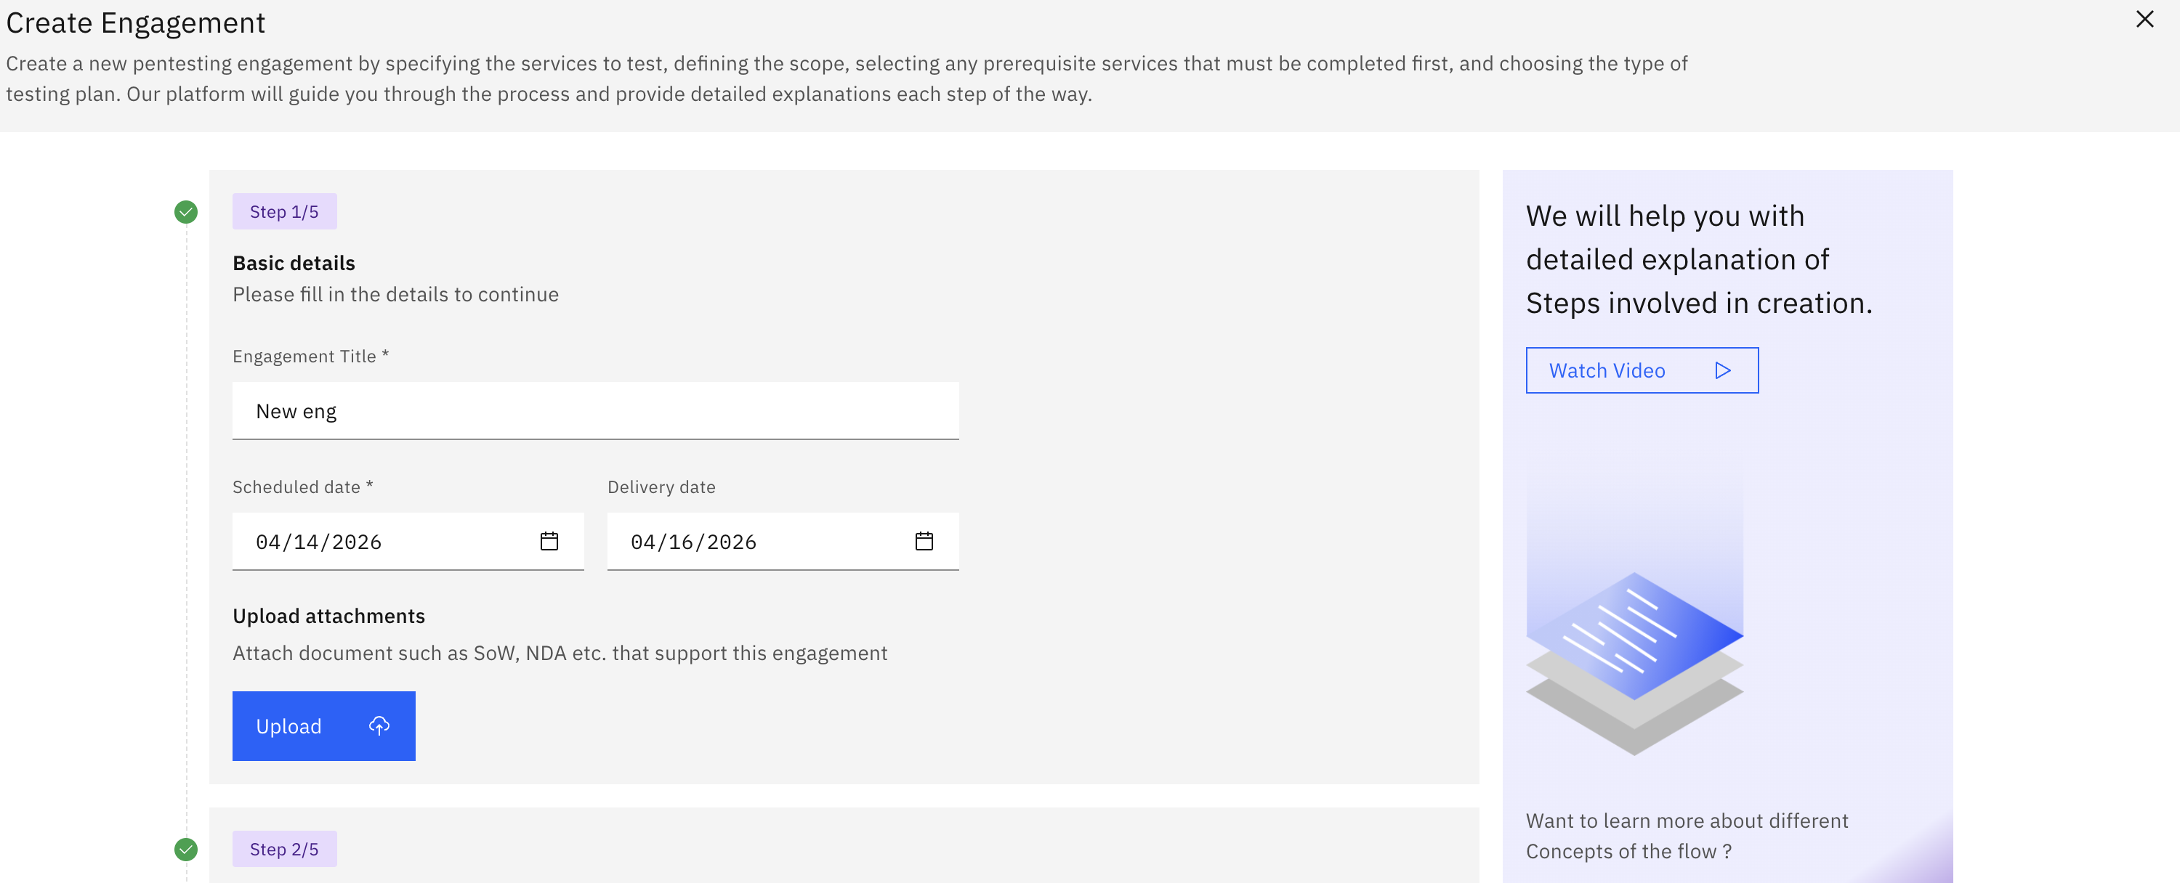This screenshot has height=883, width=2180.
Task: Click the Engagement Title input field
Action: (595, 411)
